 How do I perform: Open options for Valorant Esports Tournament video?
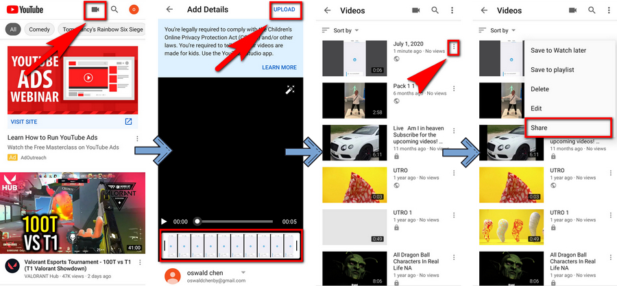coord(140,263)
